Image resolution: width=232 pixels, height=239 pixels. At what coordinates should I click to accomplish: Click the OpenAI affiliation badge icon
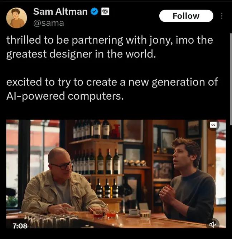pyautogui.click(x=105, y=11)
